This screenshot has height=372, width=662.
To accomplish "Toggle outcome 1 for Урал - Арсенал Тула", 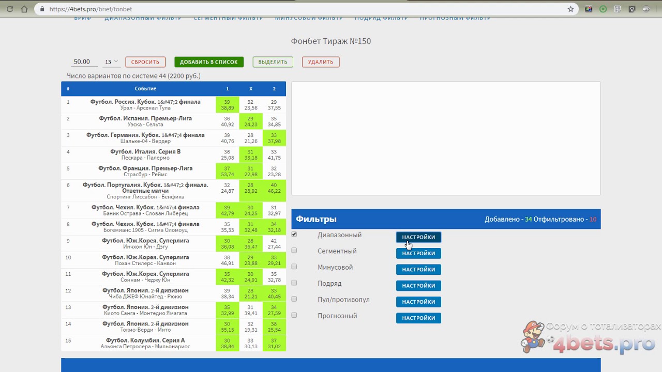I will (228, 105).
